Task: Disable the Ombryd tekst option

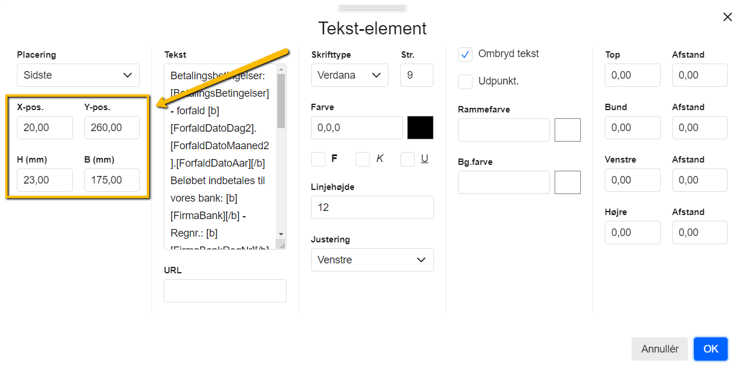Action: pyautogui.click(x=465, y=54)
